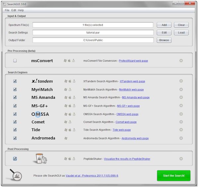Open msConvert settings gear icon
Image resolution: width=199 pixels, height=188 pixels.
point(181,60)
